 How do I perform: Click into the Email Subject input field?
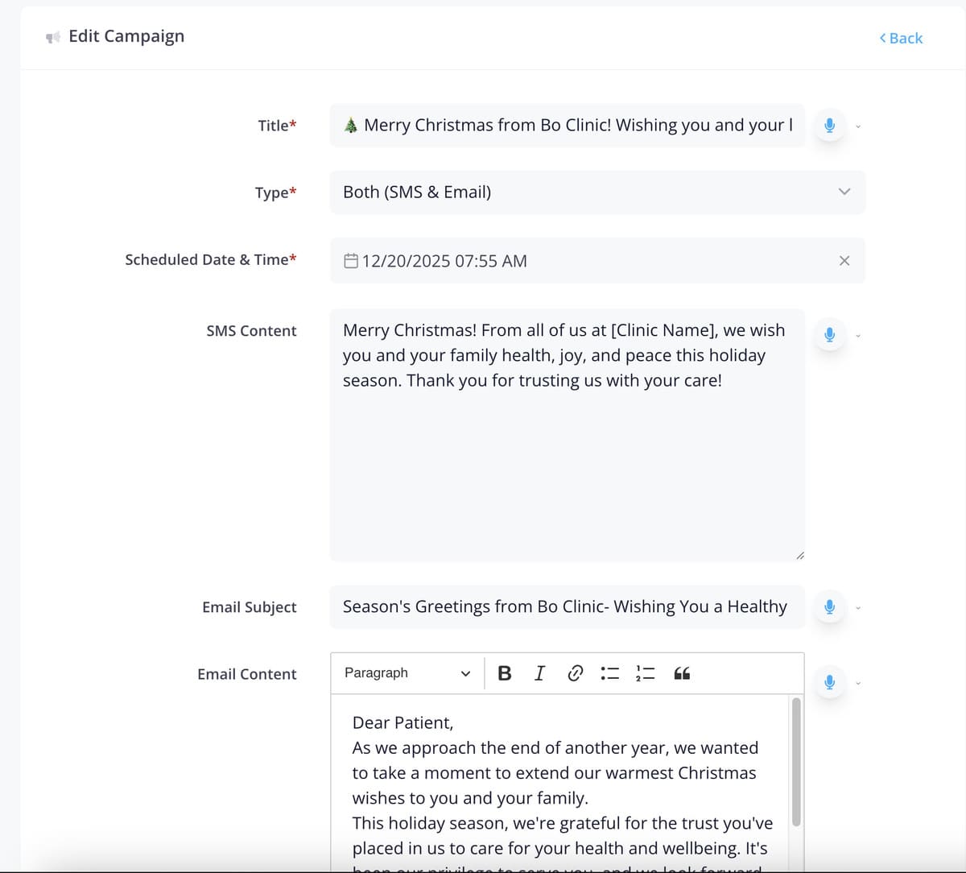568,606
